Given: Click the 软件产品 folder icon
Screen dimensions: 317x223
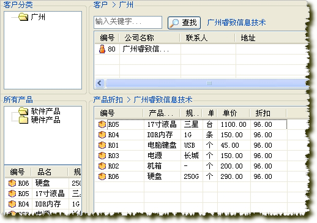Looking at the screenshot, I should 23,112.
